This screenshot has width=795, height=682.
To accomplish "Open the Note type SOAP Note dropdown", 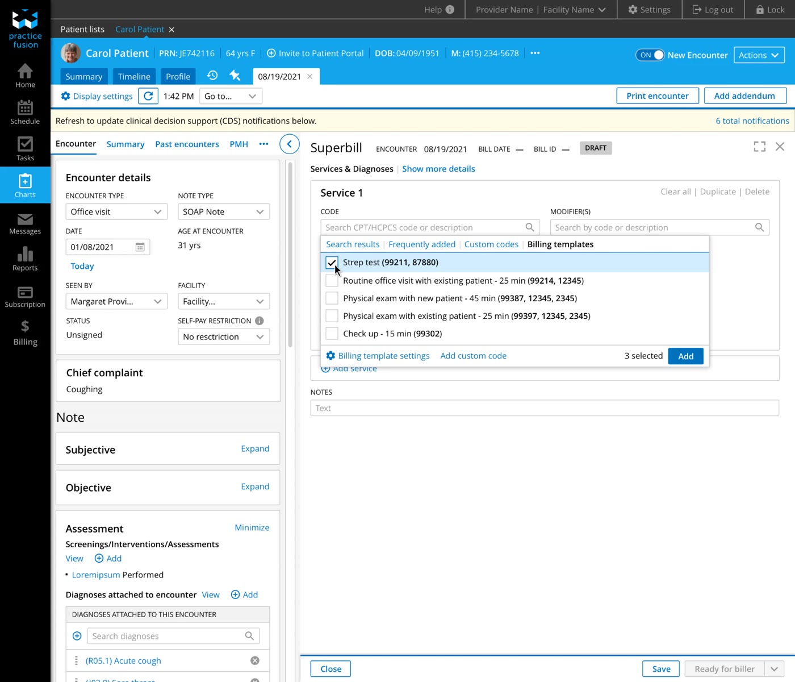I will coord(224,211).
